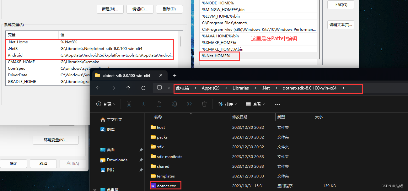408x191 pixels.
Task: Expand the 排序 sort dropdown
Action: point(227,104)
